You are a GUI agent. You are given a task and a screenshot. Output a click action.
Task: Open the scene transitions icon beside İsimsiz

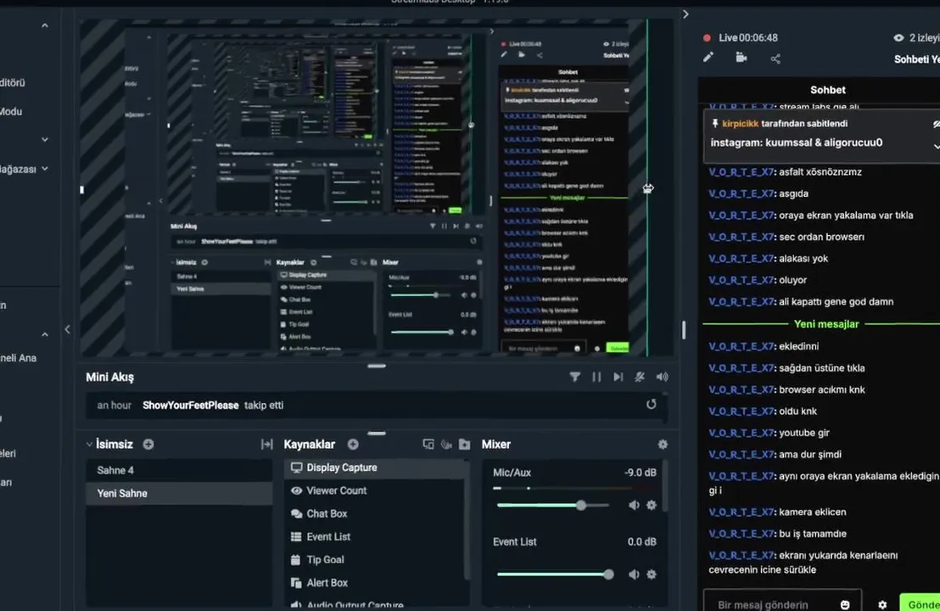pos(266,445)
